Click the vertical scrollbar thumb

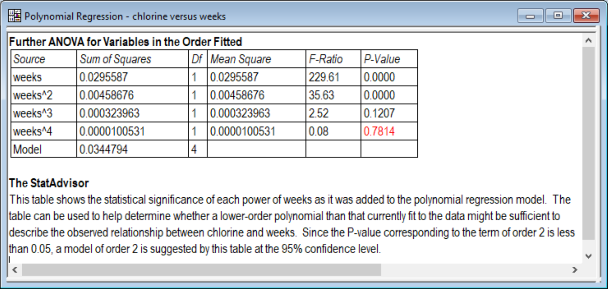[x=588, y=143]
